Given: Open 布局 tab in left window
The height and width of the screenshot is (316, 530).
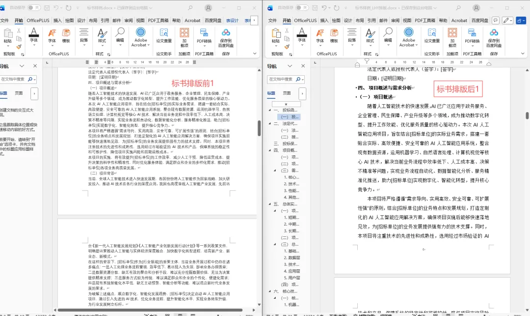Looking at the screenshot, I should 93,20.
